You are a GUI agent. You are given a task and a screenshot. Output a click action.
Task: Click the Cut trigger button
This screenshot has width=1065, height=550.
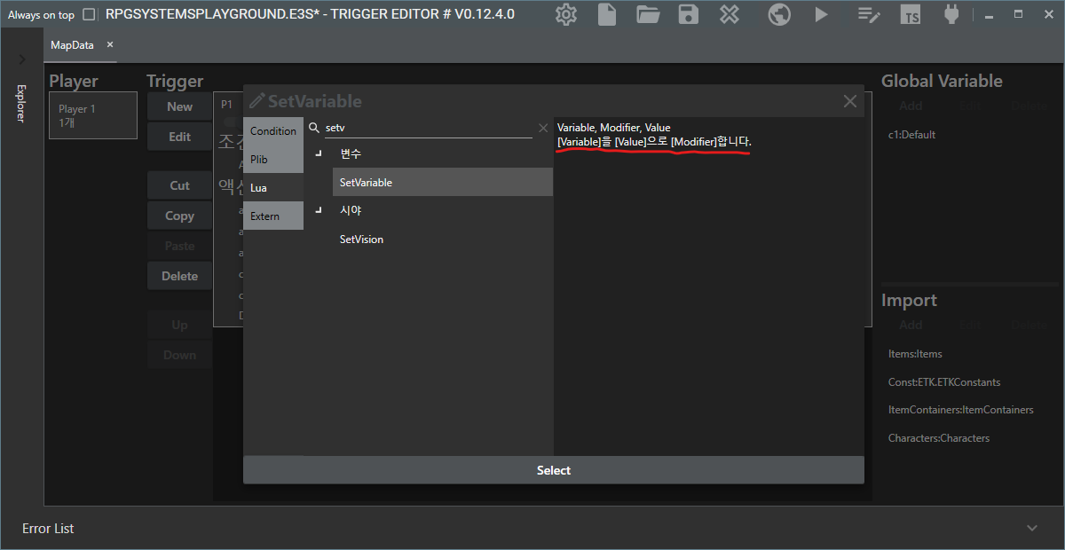click(x=180, y=185)
